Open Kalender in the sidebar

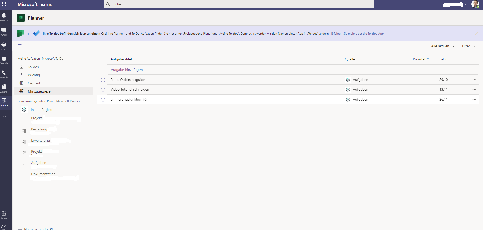(4, 60)
